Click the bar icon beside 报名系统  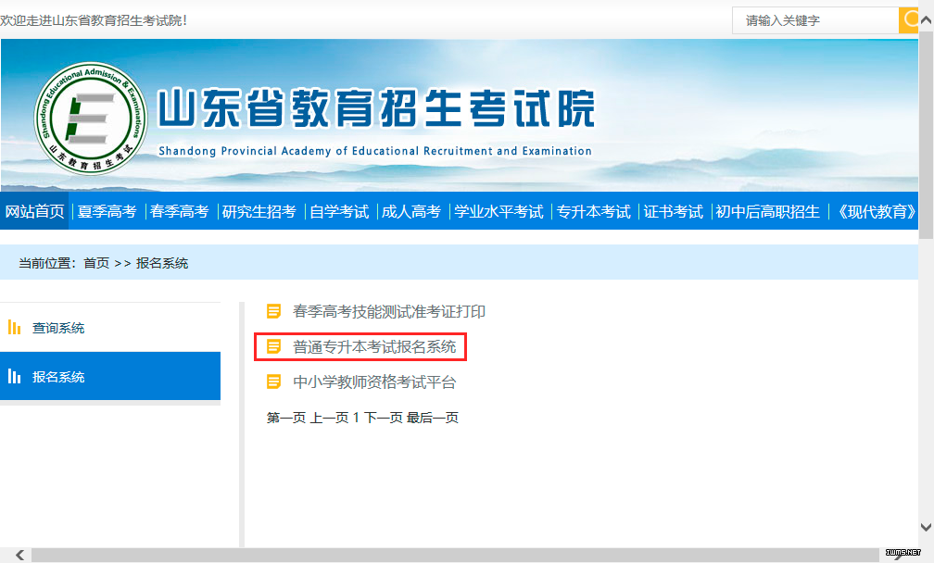pyautogui.click(x=14, y=376)
